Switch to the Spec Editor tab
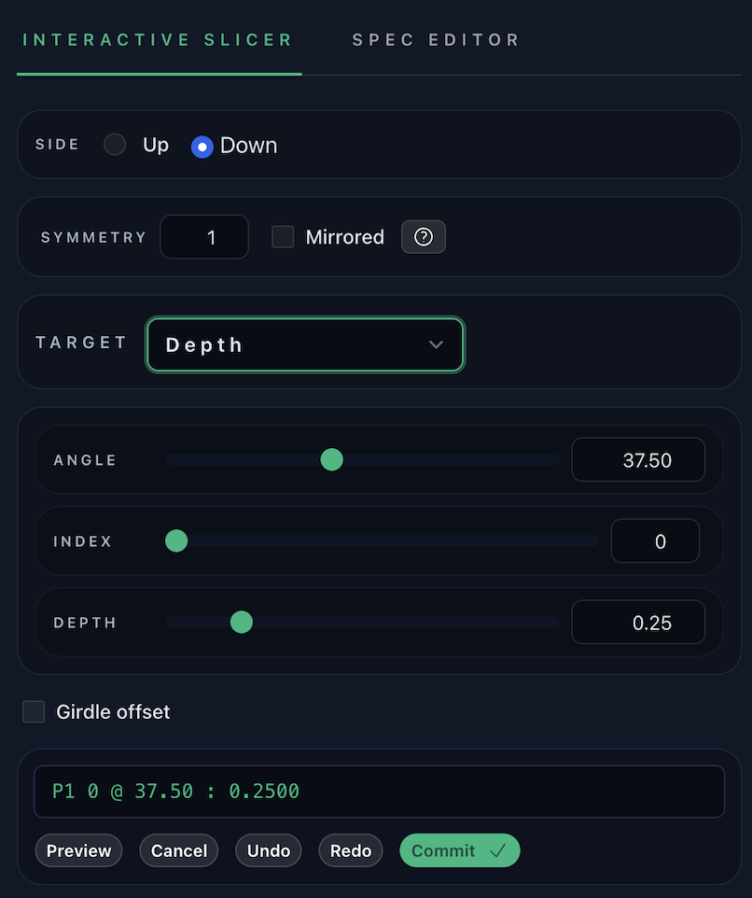The width and height of the screenshot is (752, 898). point(436,40)
